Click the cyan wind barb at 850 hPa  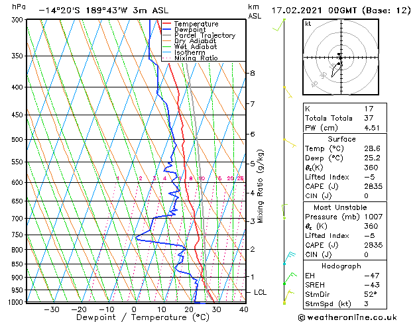289,258
